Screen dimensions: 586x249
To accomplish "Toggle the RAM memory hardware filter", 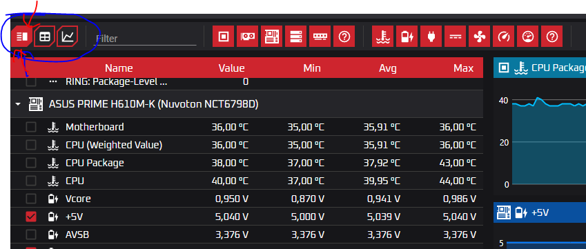I will pos(320,36).
